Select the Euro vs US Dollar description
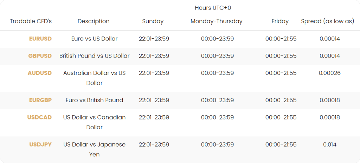This screenshot has width=360, height=163. click(94, 39)
